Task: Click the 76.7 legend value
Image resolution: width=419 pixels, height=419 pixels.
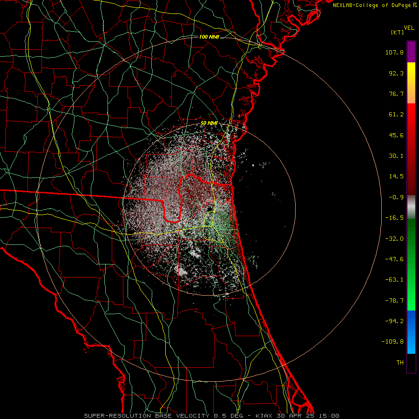Action: click(x=396, y=94)
